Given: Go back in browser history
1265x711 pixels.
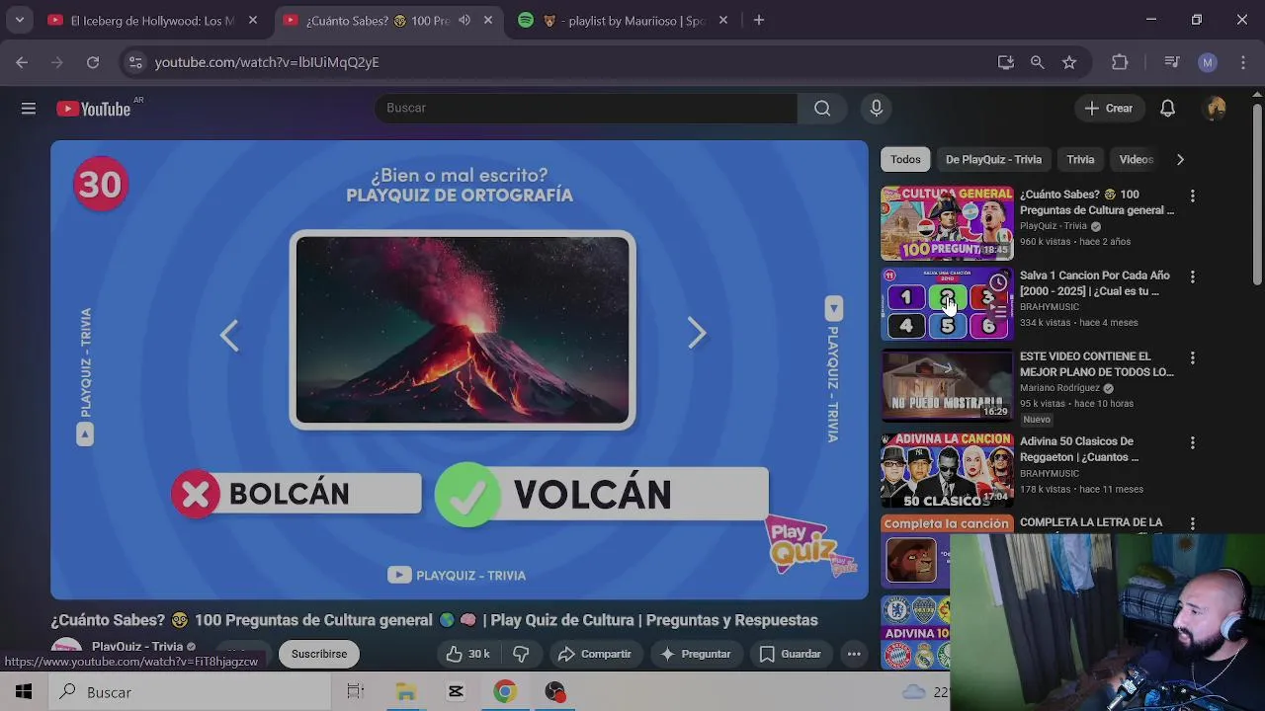Looking at the screenshot, I should tap(22, 62).
